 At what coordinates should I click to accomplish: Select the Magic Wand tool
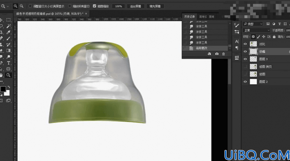point(8,26)
